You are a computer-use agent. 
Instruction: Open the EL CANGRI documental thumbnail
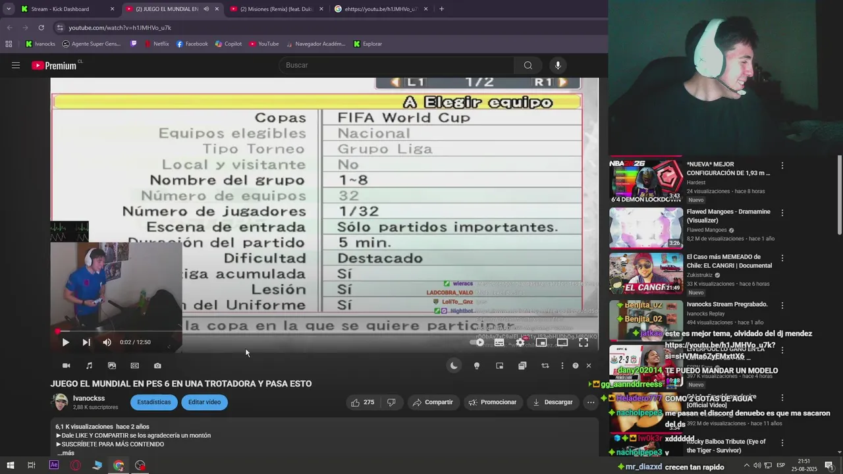[646, 274]
